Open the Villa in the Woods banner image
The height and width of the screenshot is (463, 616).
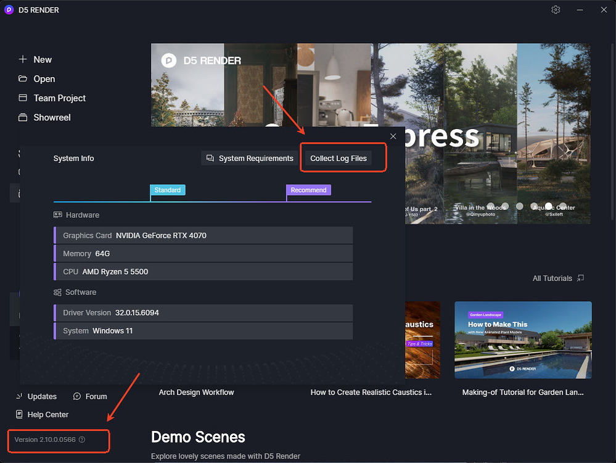[x=480, y=134]
